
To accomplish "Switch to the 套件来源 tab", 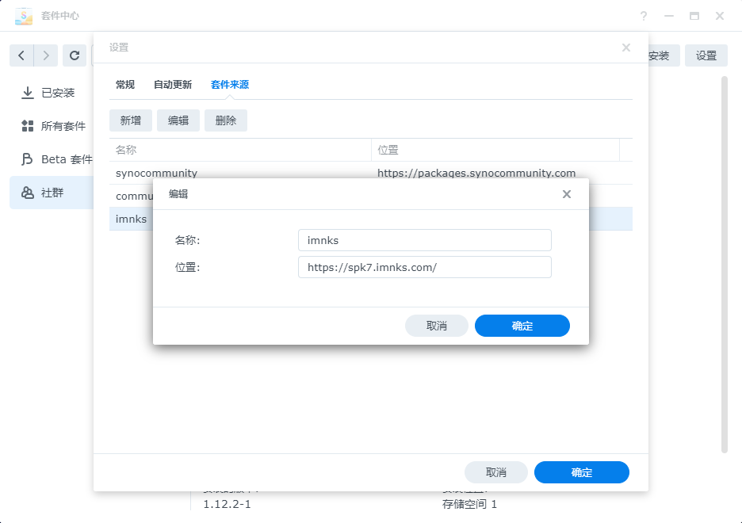I will coord(230,85).
